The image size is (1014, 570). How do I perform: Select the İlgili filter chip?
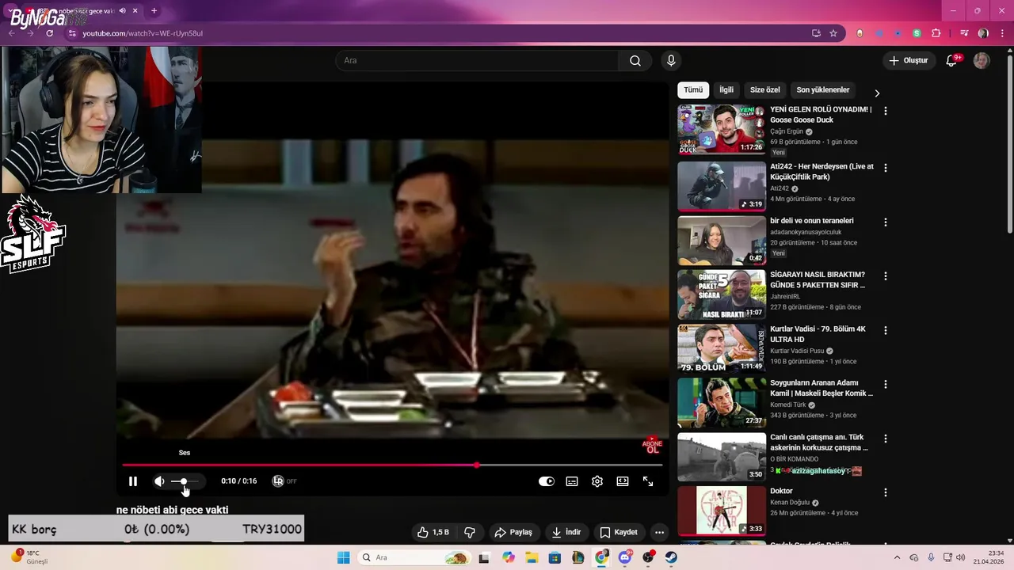pyautogui.click(x=726, y=90)
